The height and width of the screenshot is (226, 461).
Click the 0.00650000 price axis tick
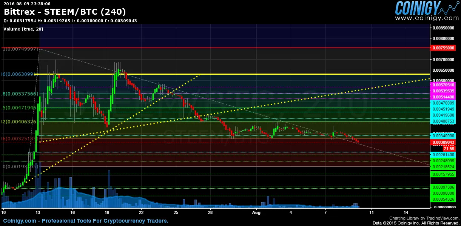click(444, 70)
